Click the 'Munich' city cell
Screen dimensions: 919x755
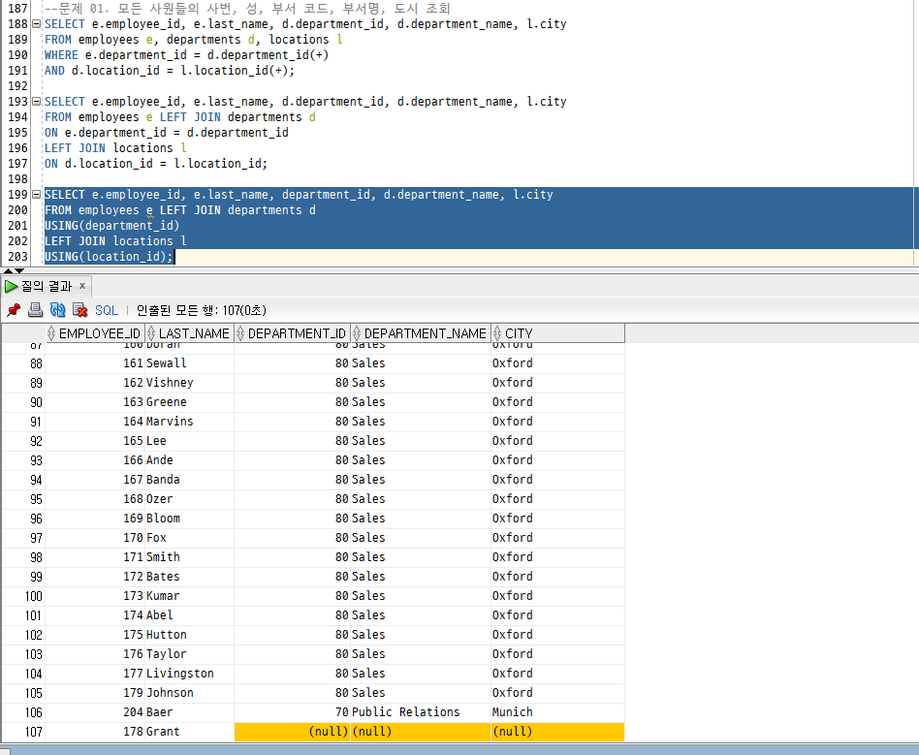[x=558, y=711]
